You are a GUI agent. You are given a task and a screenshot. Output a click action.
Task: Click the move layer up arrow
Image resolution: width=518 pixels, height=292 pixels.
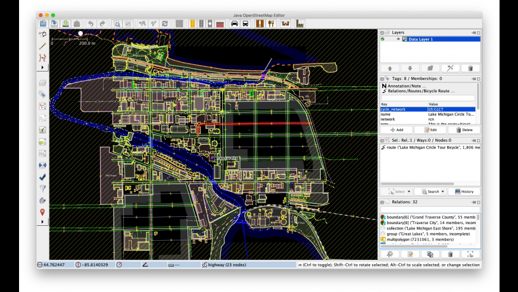point(389,69)
